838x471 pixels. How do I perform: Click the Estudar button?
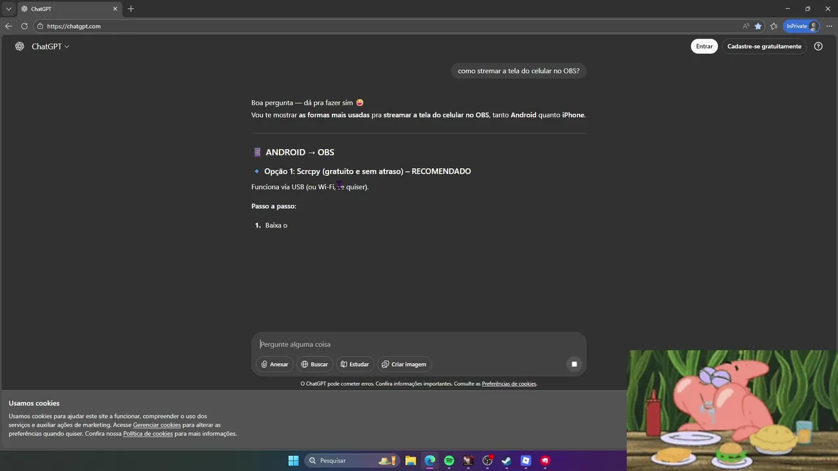355,364
